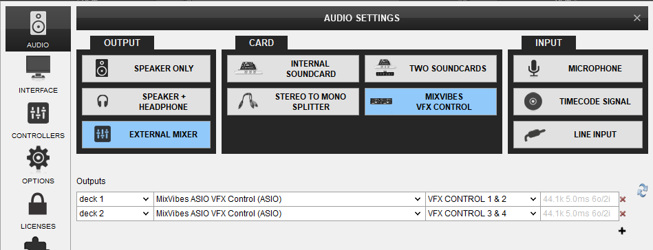Add a new output row with plus
The height and width of the screenshot is (250, 653).
[622, 231]
